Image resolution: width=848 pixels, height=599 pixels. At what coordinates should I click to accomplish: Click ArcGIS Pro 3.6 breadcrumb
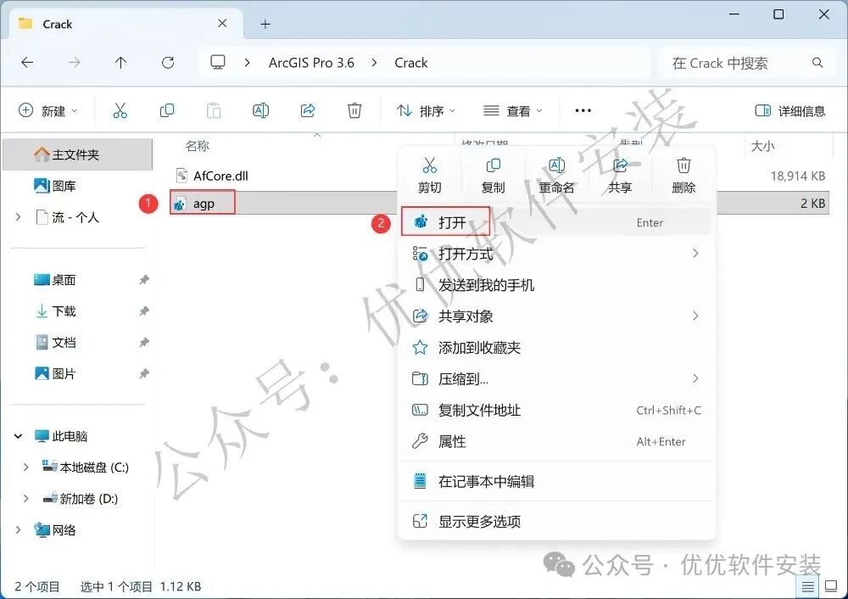(311, 63)
